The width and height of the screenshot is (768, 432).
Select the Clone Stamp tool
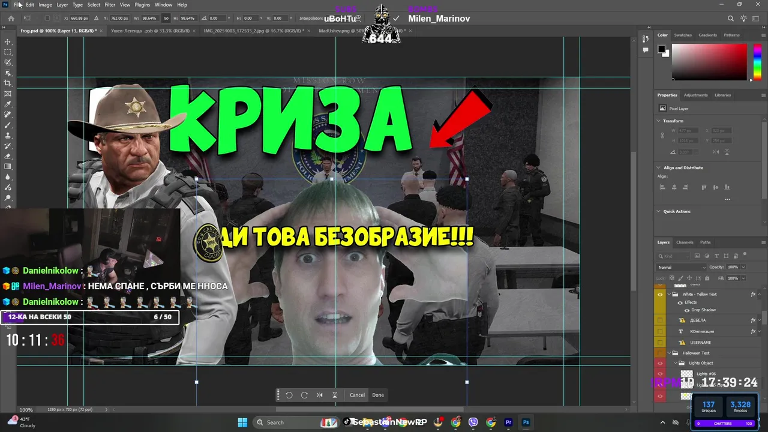pyautogui.click(x=8, y=136)
